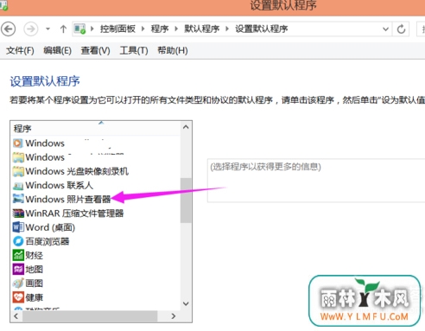The image size is (425, 331).
Task: Click the control panel icon in address bar
Action: click(x=80, y=29)
